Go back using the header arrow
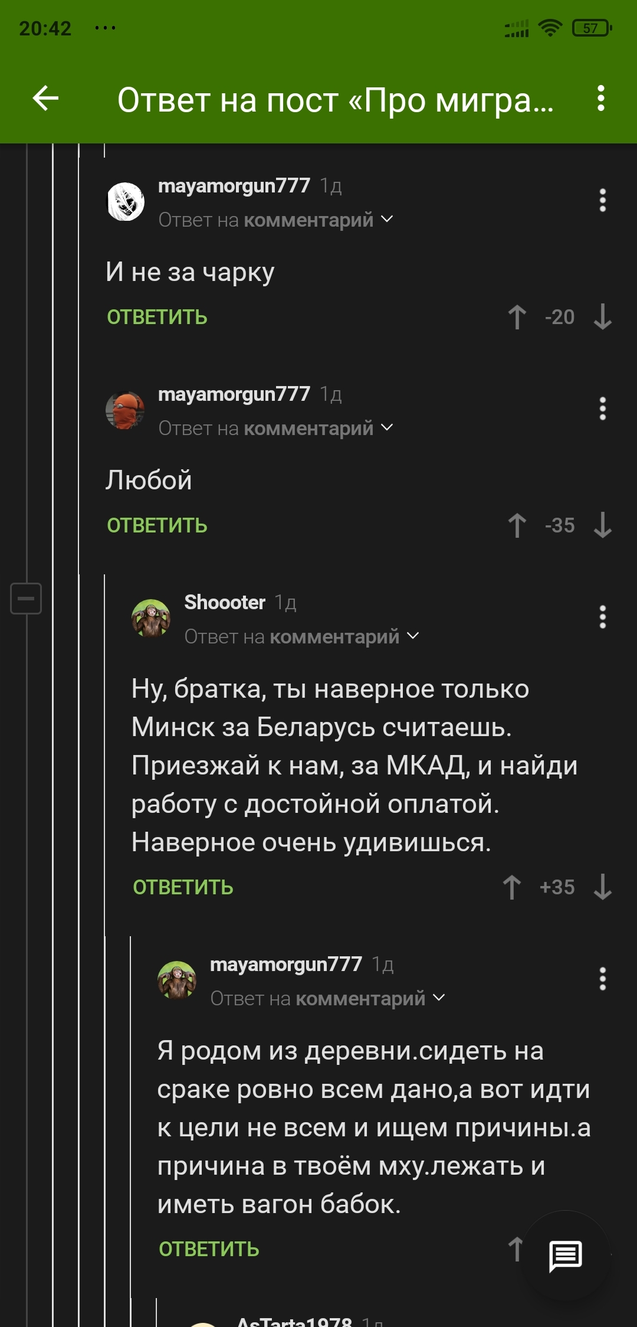Viewport: 637px width, 1327px height. tap(45, 98)
